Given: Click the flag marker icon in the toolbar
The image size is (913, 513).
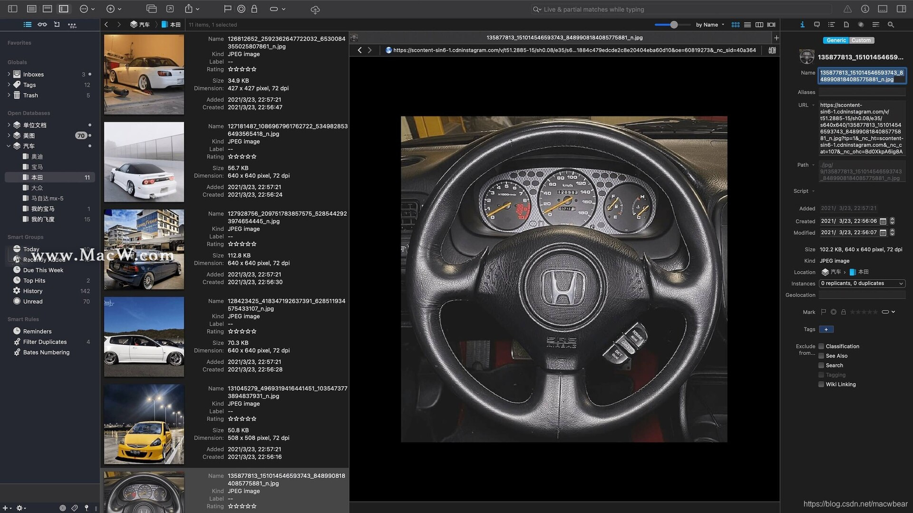Looking at the screenshot, I should (x=227, y=9).
